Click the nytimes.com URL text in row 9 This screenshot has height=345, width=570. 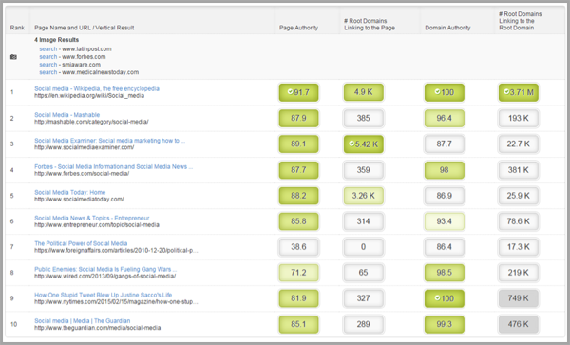(x=116, y=302)
